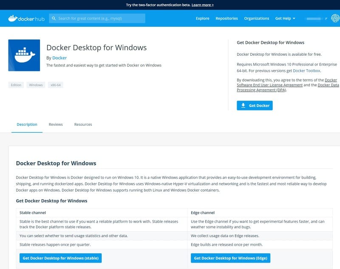The image size is (340, 269).
Task: Navigate to Organizations
Action: click(x=256, y=18)
